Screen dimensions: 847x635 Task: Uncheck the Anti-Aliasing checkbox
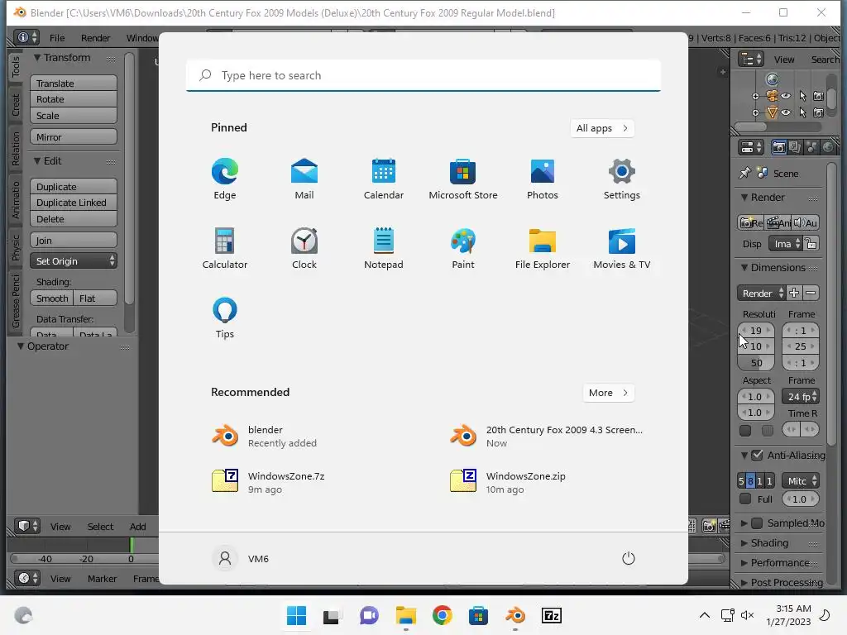tap(758, 456)
